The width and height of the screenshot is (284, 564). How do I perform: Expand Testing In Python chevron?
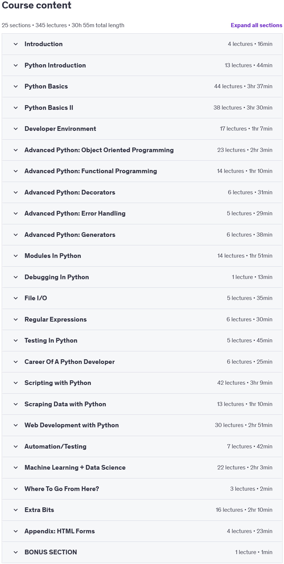coord(16,341)
